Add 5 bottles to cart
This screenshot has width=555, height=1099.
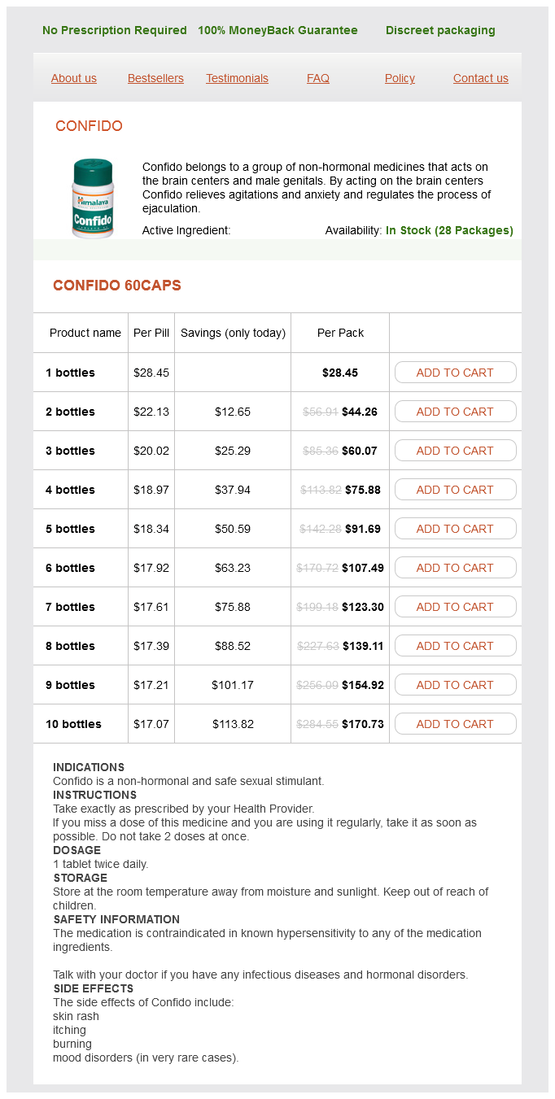pos(455,529)
